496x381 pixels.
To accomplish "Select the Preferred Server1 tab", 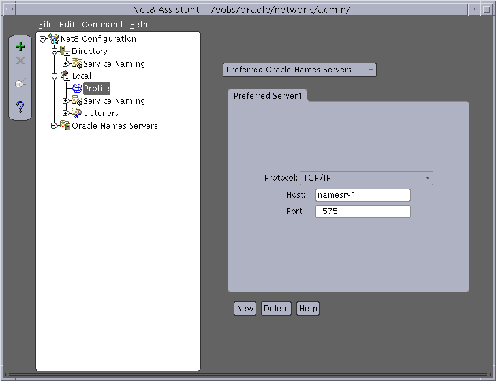I will (268, 96).
